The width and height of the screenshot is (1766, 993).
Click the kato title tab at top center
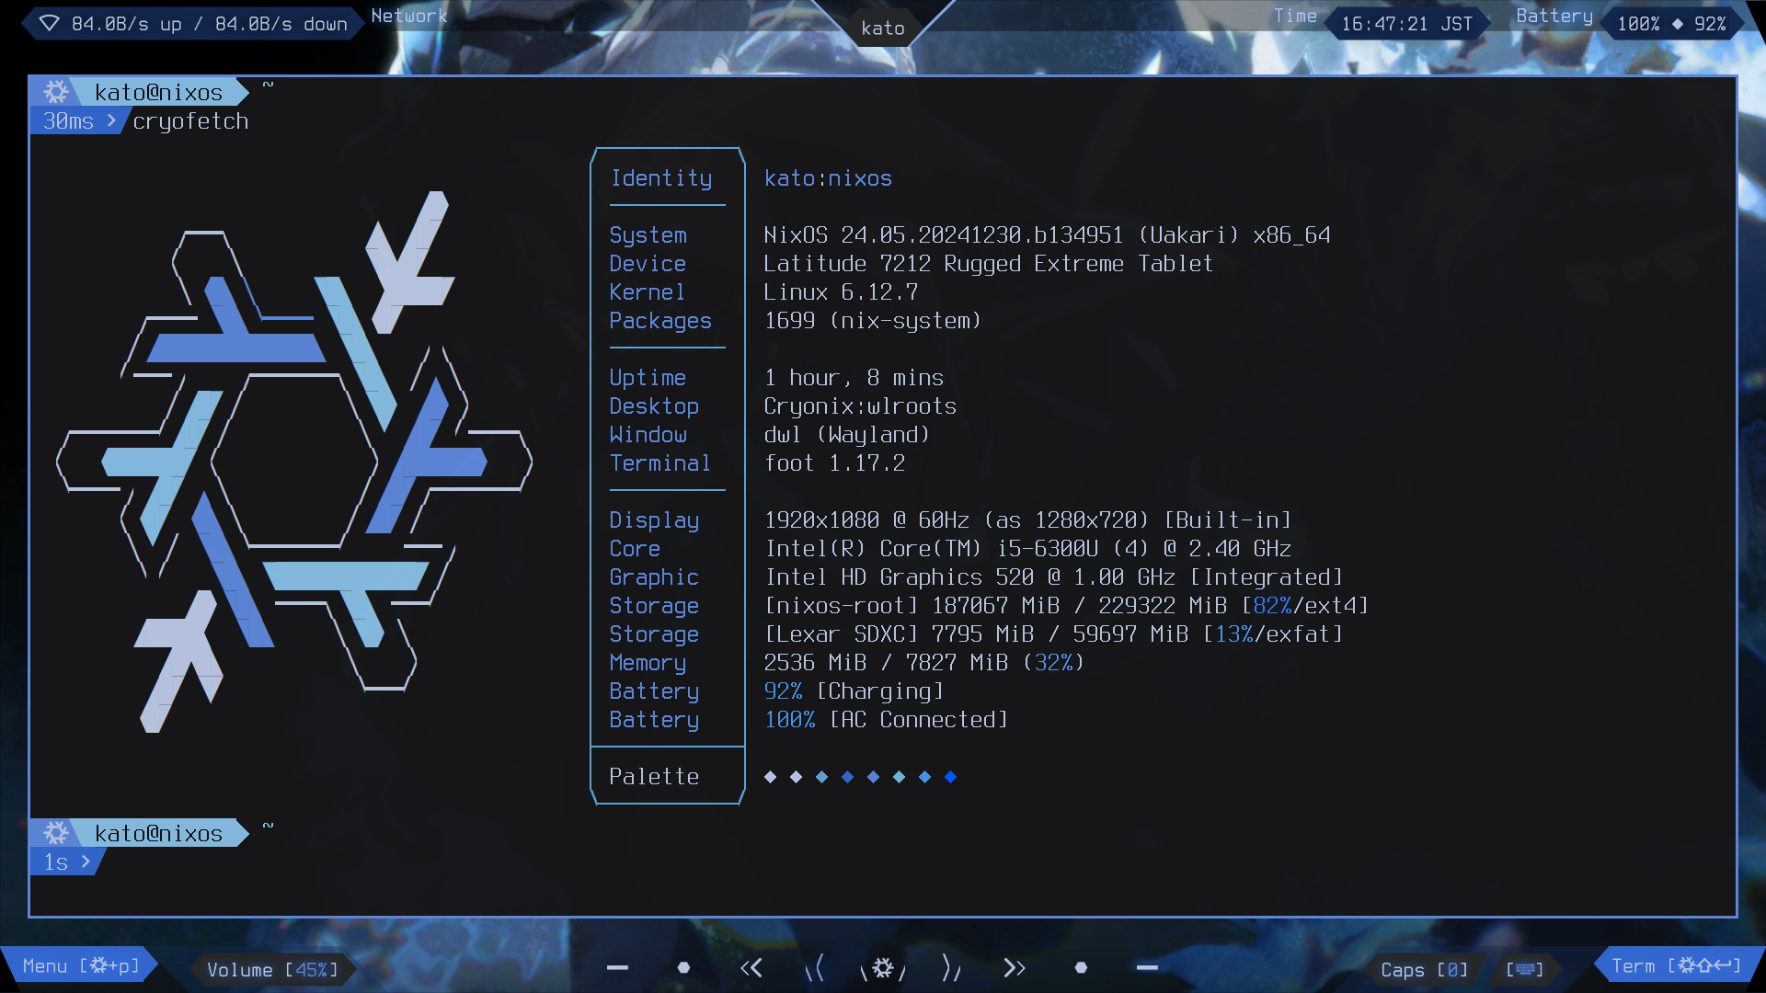click(x=883, y=29)
